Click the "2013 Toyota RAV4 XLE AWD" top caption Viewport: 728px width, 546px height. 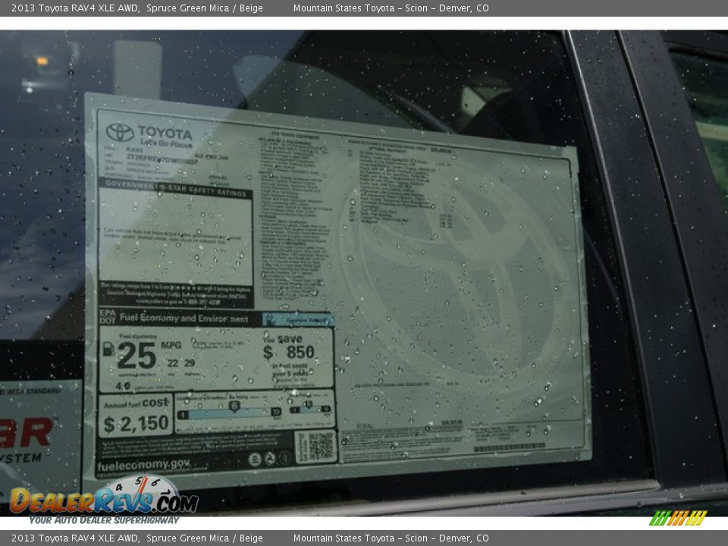[75, 8]
